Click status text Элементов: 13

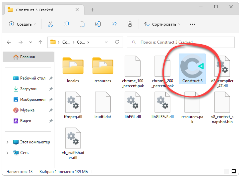coord(20,171)
